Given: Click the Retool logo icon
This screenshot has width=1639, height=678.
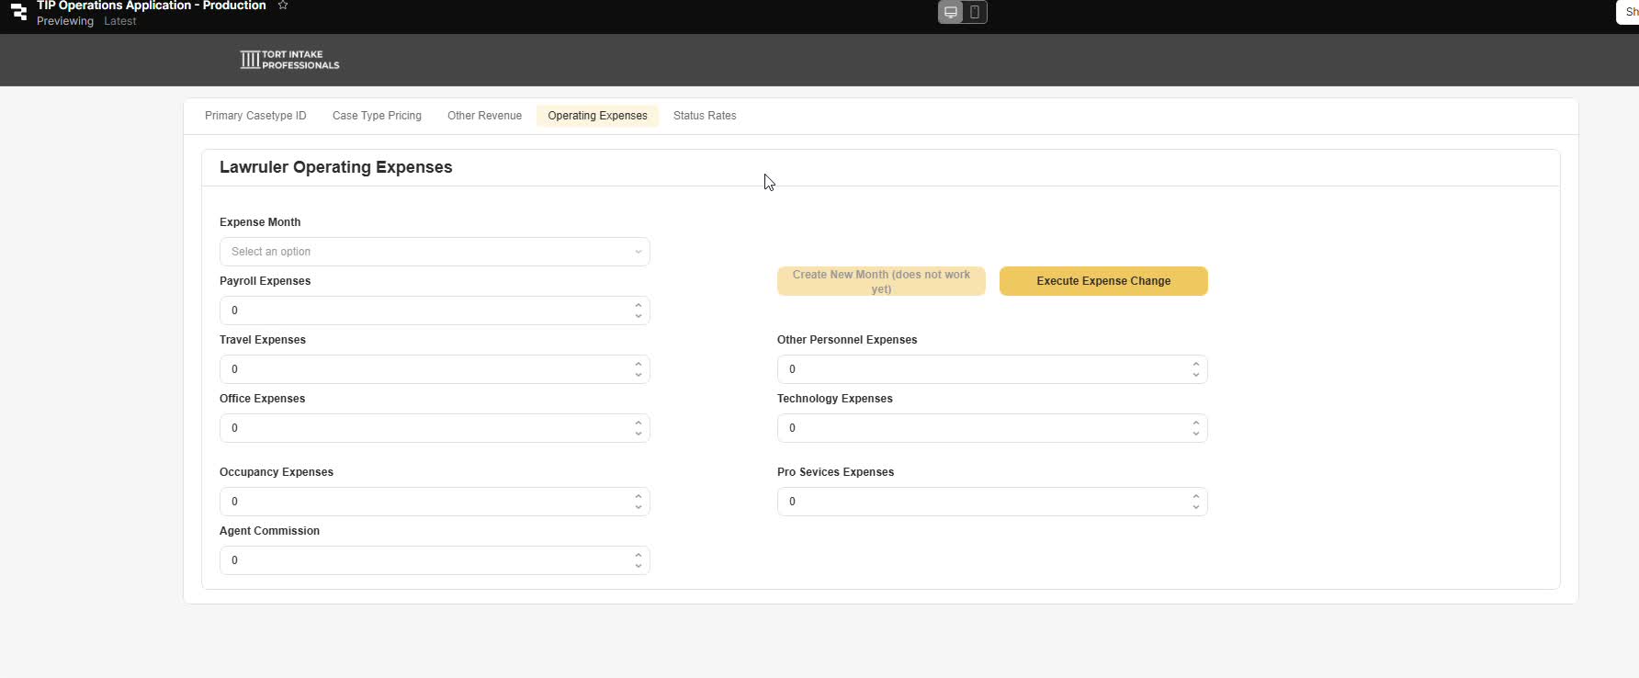Looking at the screenshot, I should (18, 12).
